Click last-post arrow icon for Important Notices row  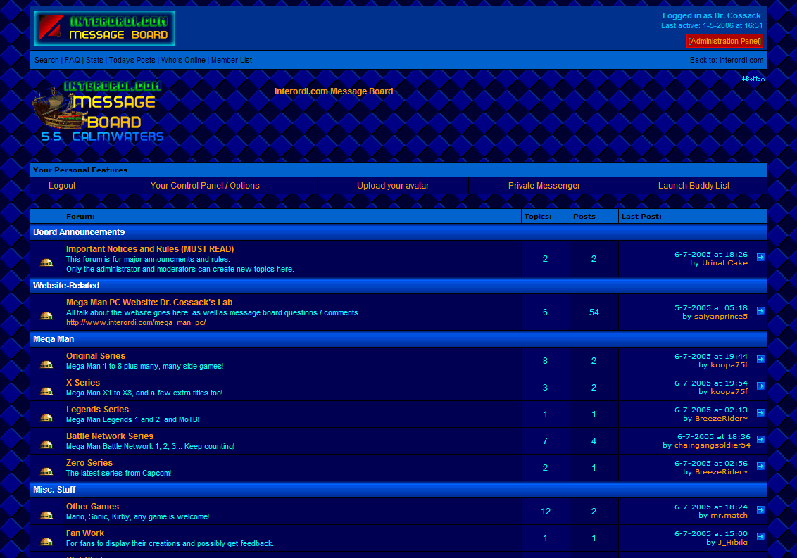click(760, 258)
